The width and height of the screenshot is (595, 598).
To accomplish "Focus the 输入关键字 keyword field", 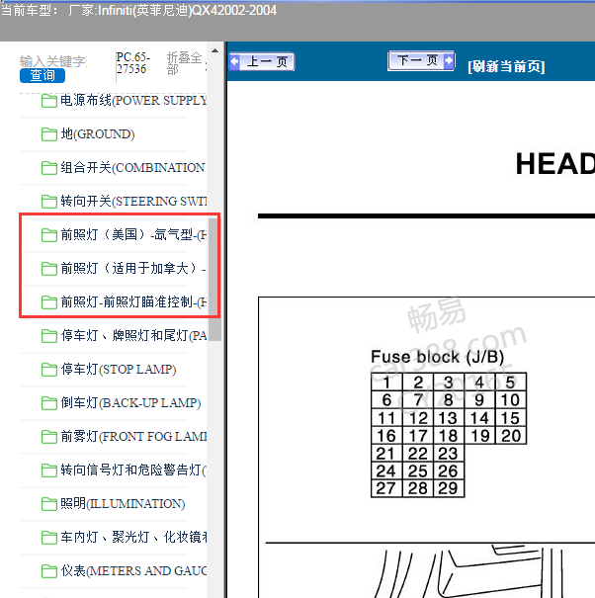I will coord(53,61).
